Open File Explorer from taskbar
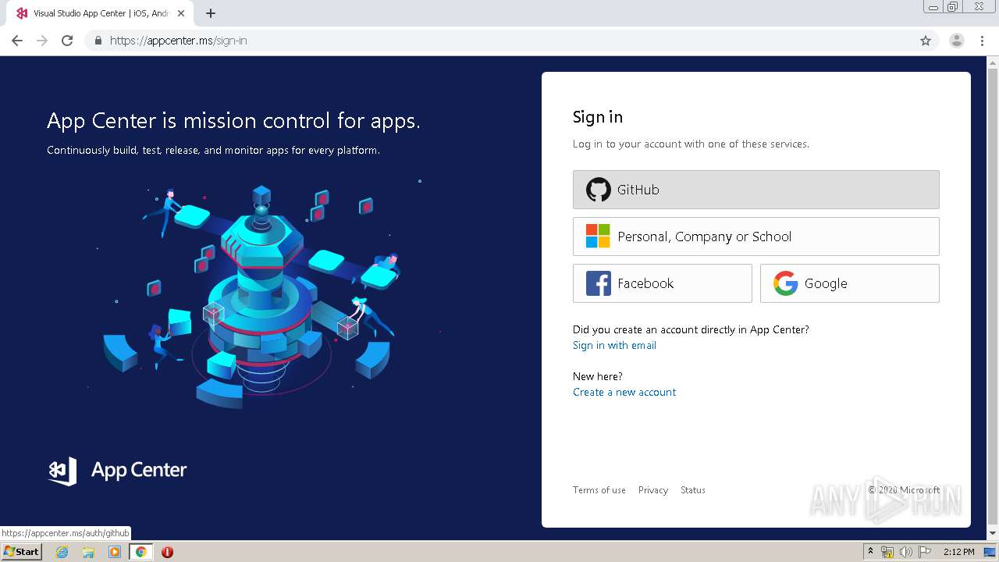Viewport: 999px width, 562px height. [88, 552]
